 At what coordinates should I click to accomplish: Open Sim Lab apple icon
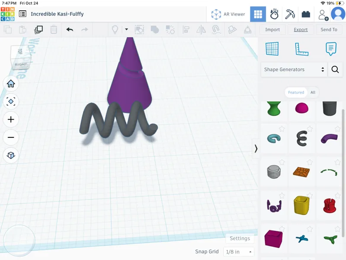(x=274, y=14)
